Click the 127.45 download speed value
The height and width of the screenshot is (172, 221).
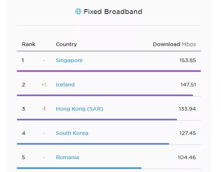click(187, 133)
